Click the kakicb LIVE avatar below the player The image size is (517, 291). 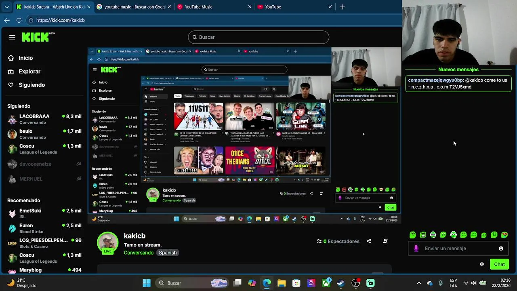click(x=107, y=243)
